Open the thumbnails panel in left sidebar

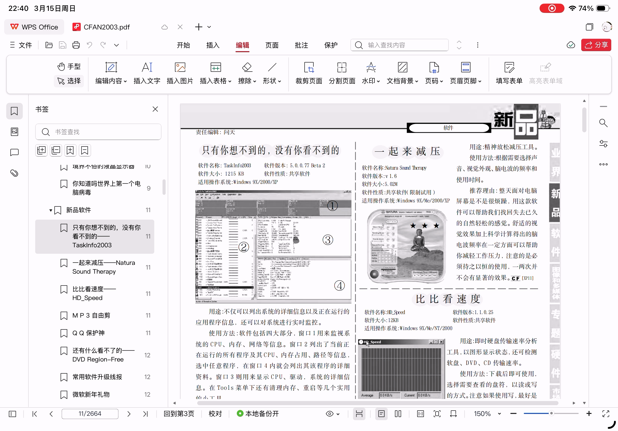tap(14, 132)
